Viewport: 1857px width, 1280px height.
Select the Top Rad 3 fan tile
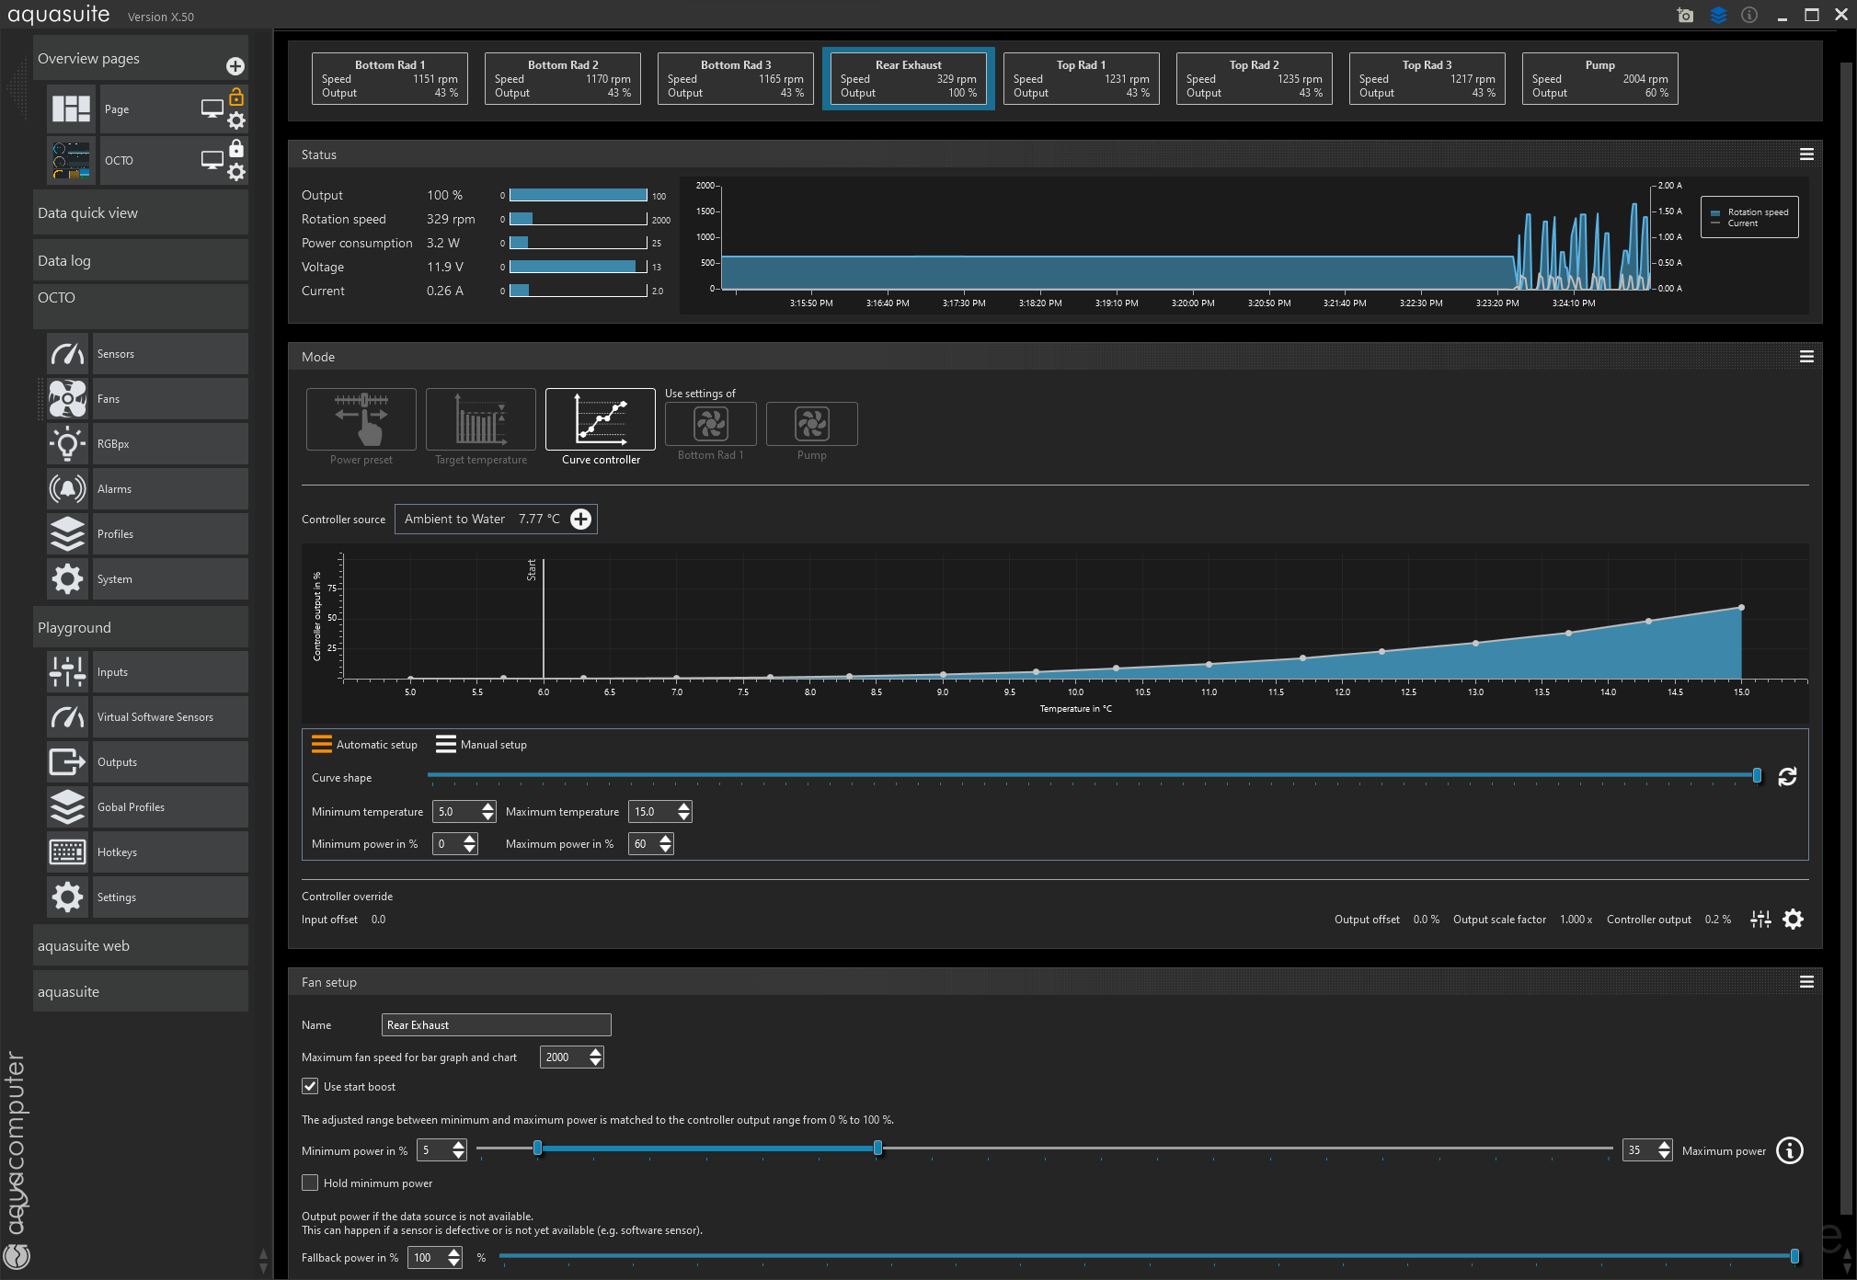pos(1427,79)
